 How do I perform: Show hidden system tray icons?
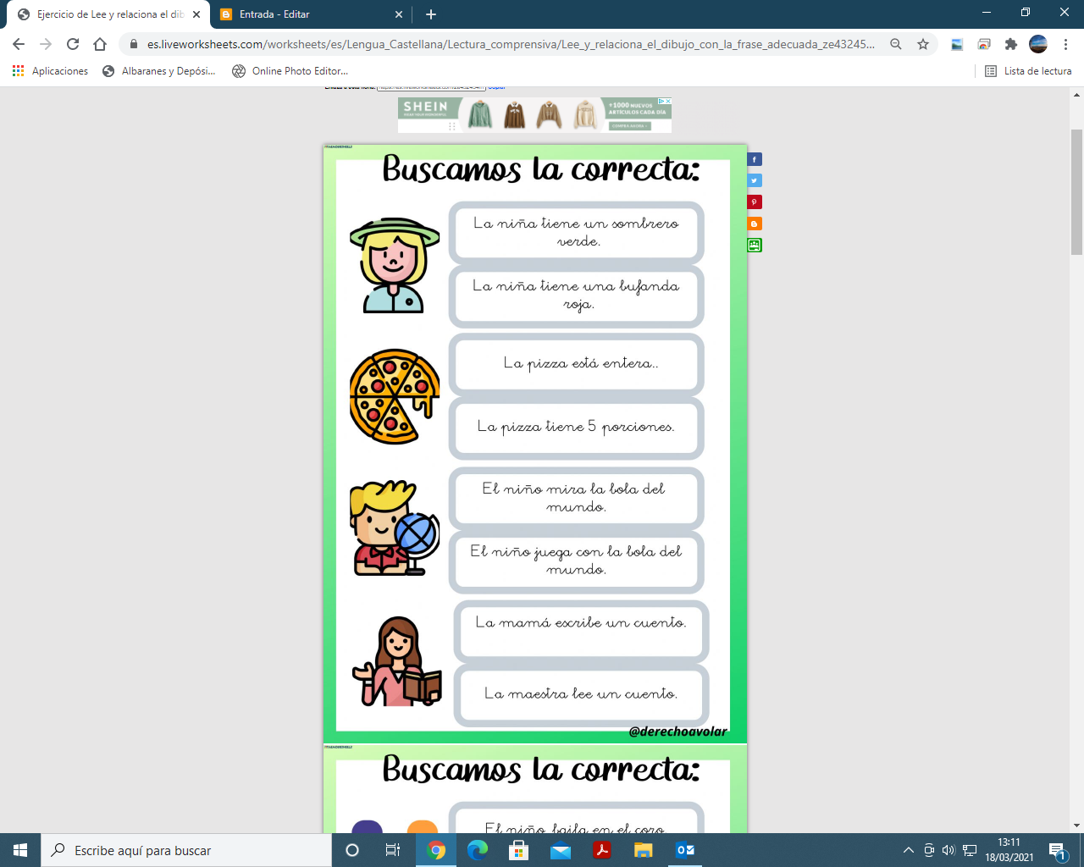[x=909, y=850]
